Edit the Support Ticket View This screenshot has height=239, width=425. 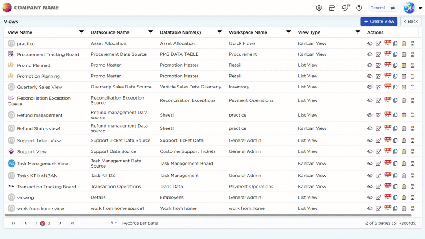click(x=378, y=140)
